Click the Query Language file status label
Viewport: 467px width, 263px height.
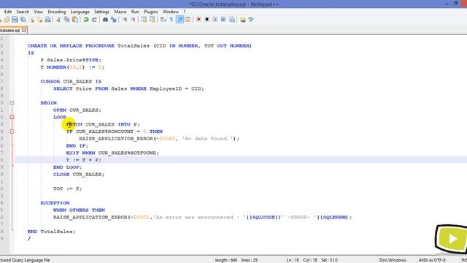tap(25, 260)
